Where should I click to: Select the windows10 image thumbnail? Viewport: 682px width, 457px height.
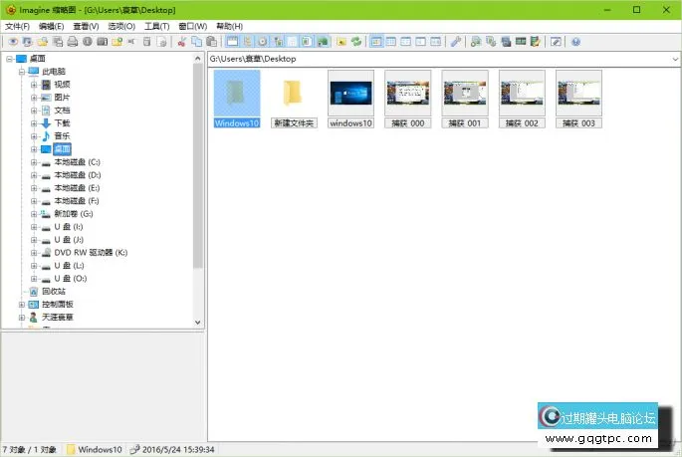[351, 100]
